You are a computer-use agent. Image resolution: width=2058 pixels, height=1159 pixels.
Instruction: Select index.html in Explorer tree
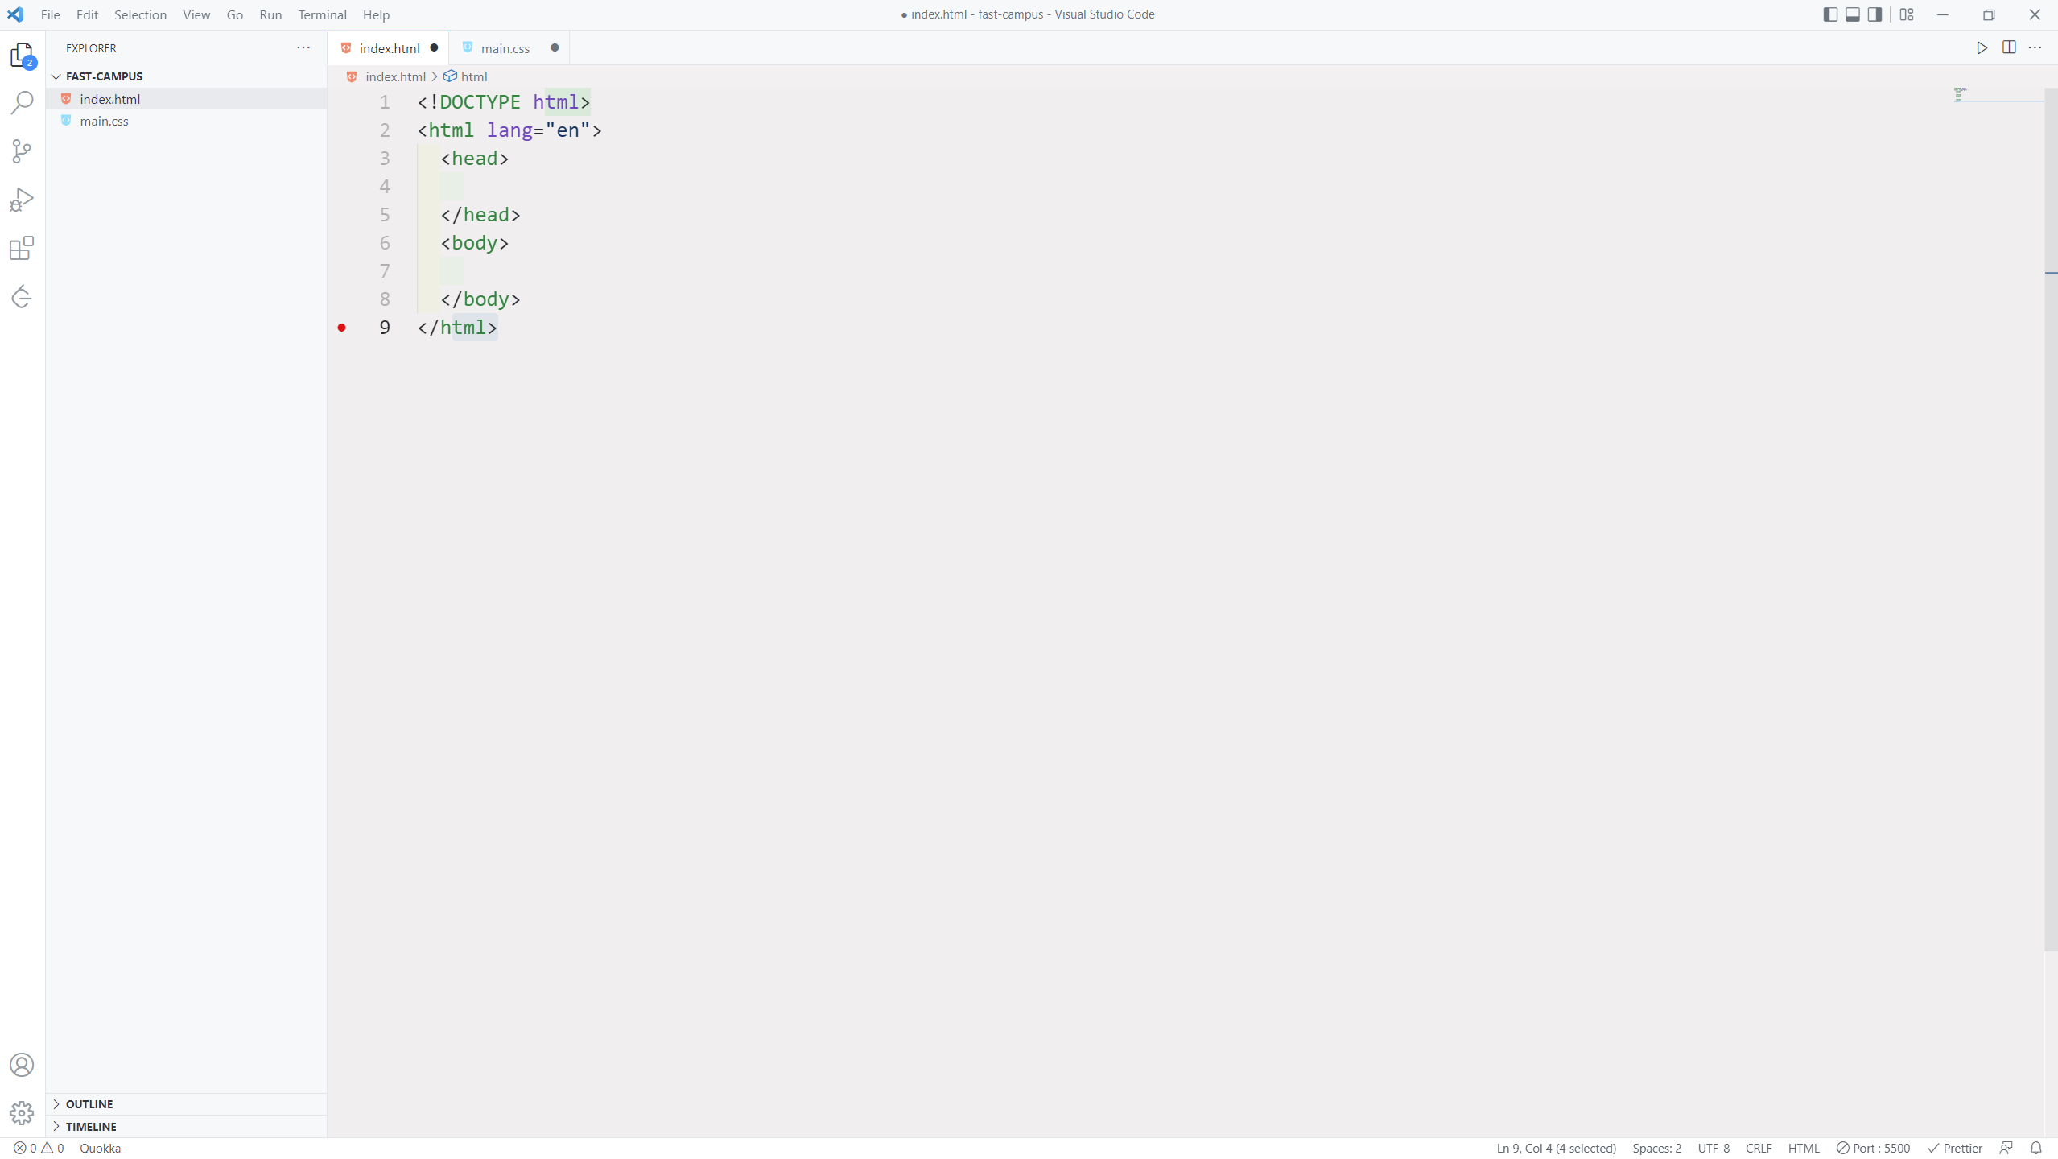click(187, 99)
